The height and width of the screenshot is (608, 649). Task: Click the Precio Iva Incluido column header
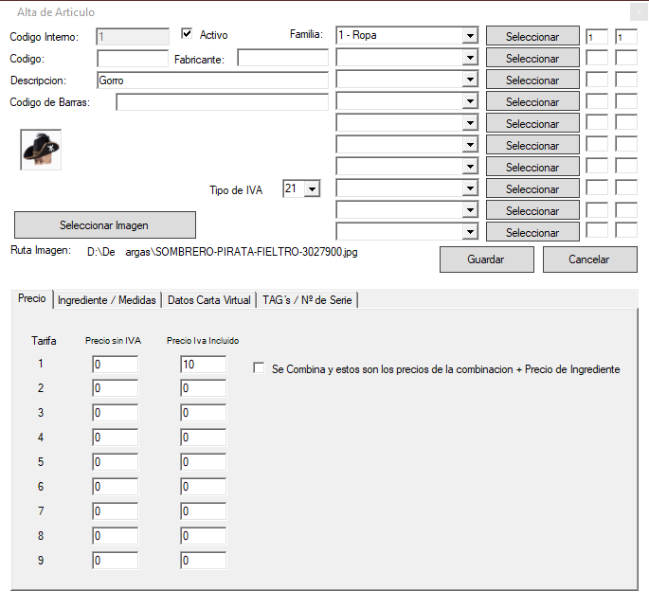point(203,340)
